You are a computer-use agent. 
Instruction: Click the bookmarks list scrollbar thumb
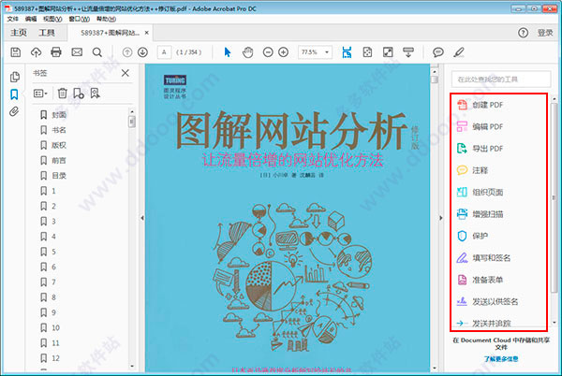pos(132,122)
